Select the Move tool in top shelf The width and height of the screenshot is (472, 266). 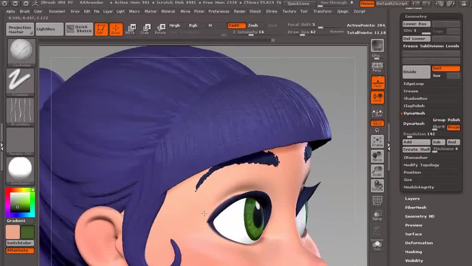pyautogui.click(x=130, y=29)
